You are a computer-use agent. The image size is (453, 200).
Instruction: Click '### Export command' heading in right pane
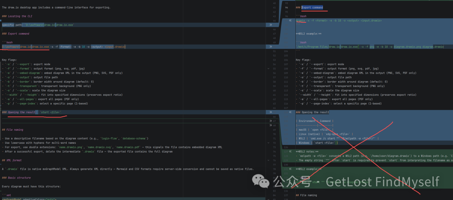tap(310, 8)
